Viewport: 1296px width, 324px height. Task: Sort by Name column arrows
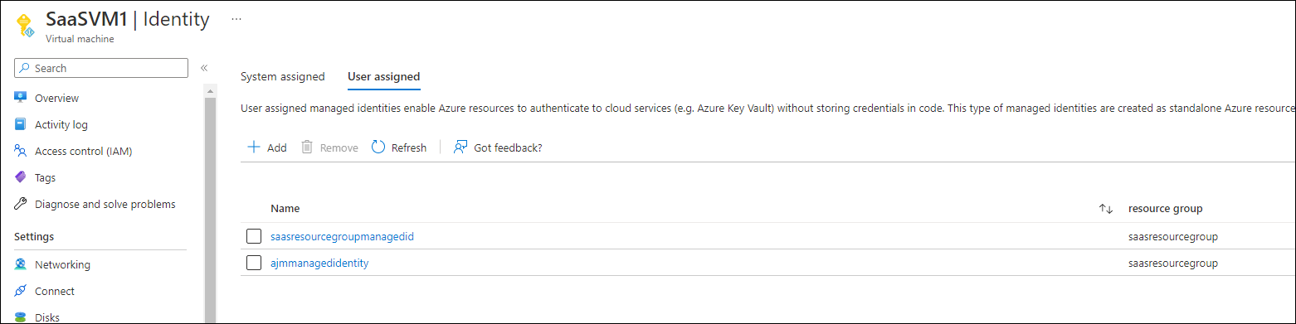click(x=1105, y=209)
